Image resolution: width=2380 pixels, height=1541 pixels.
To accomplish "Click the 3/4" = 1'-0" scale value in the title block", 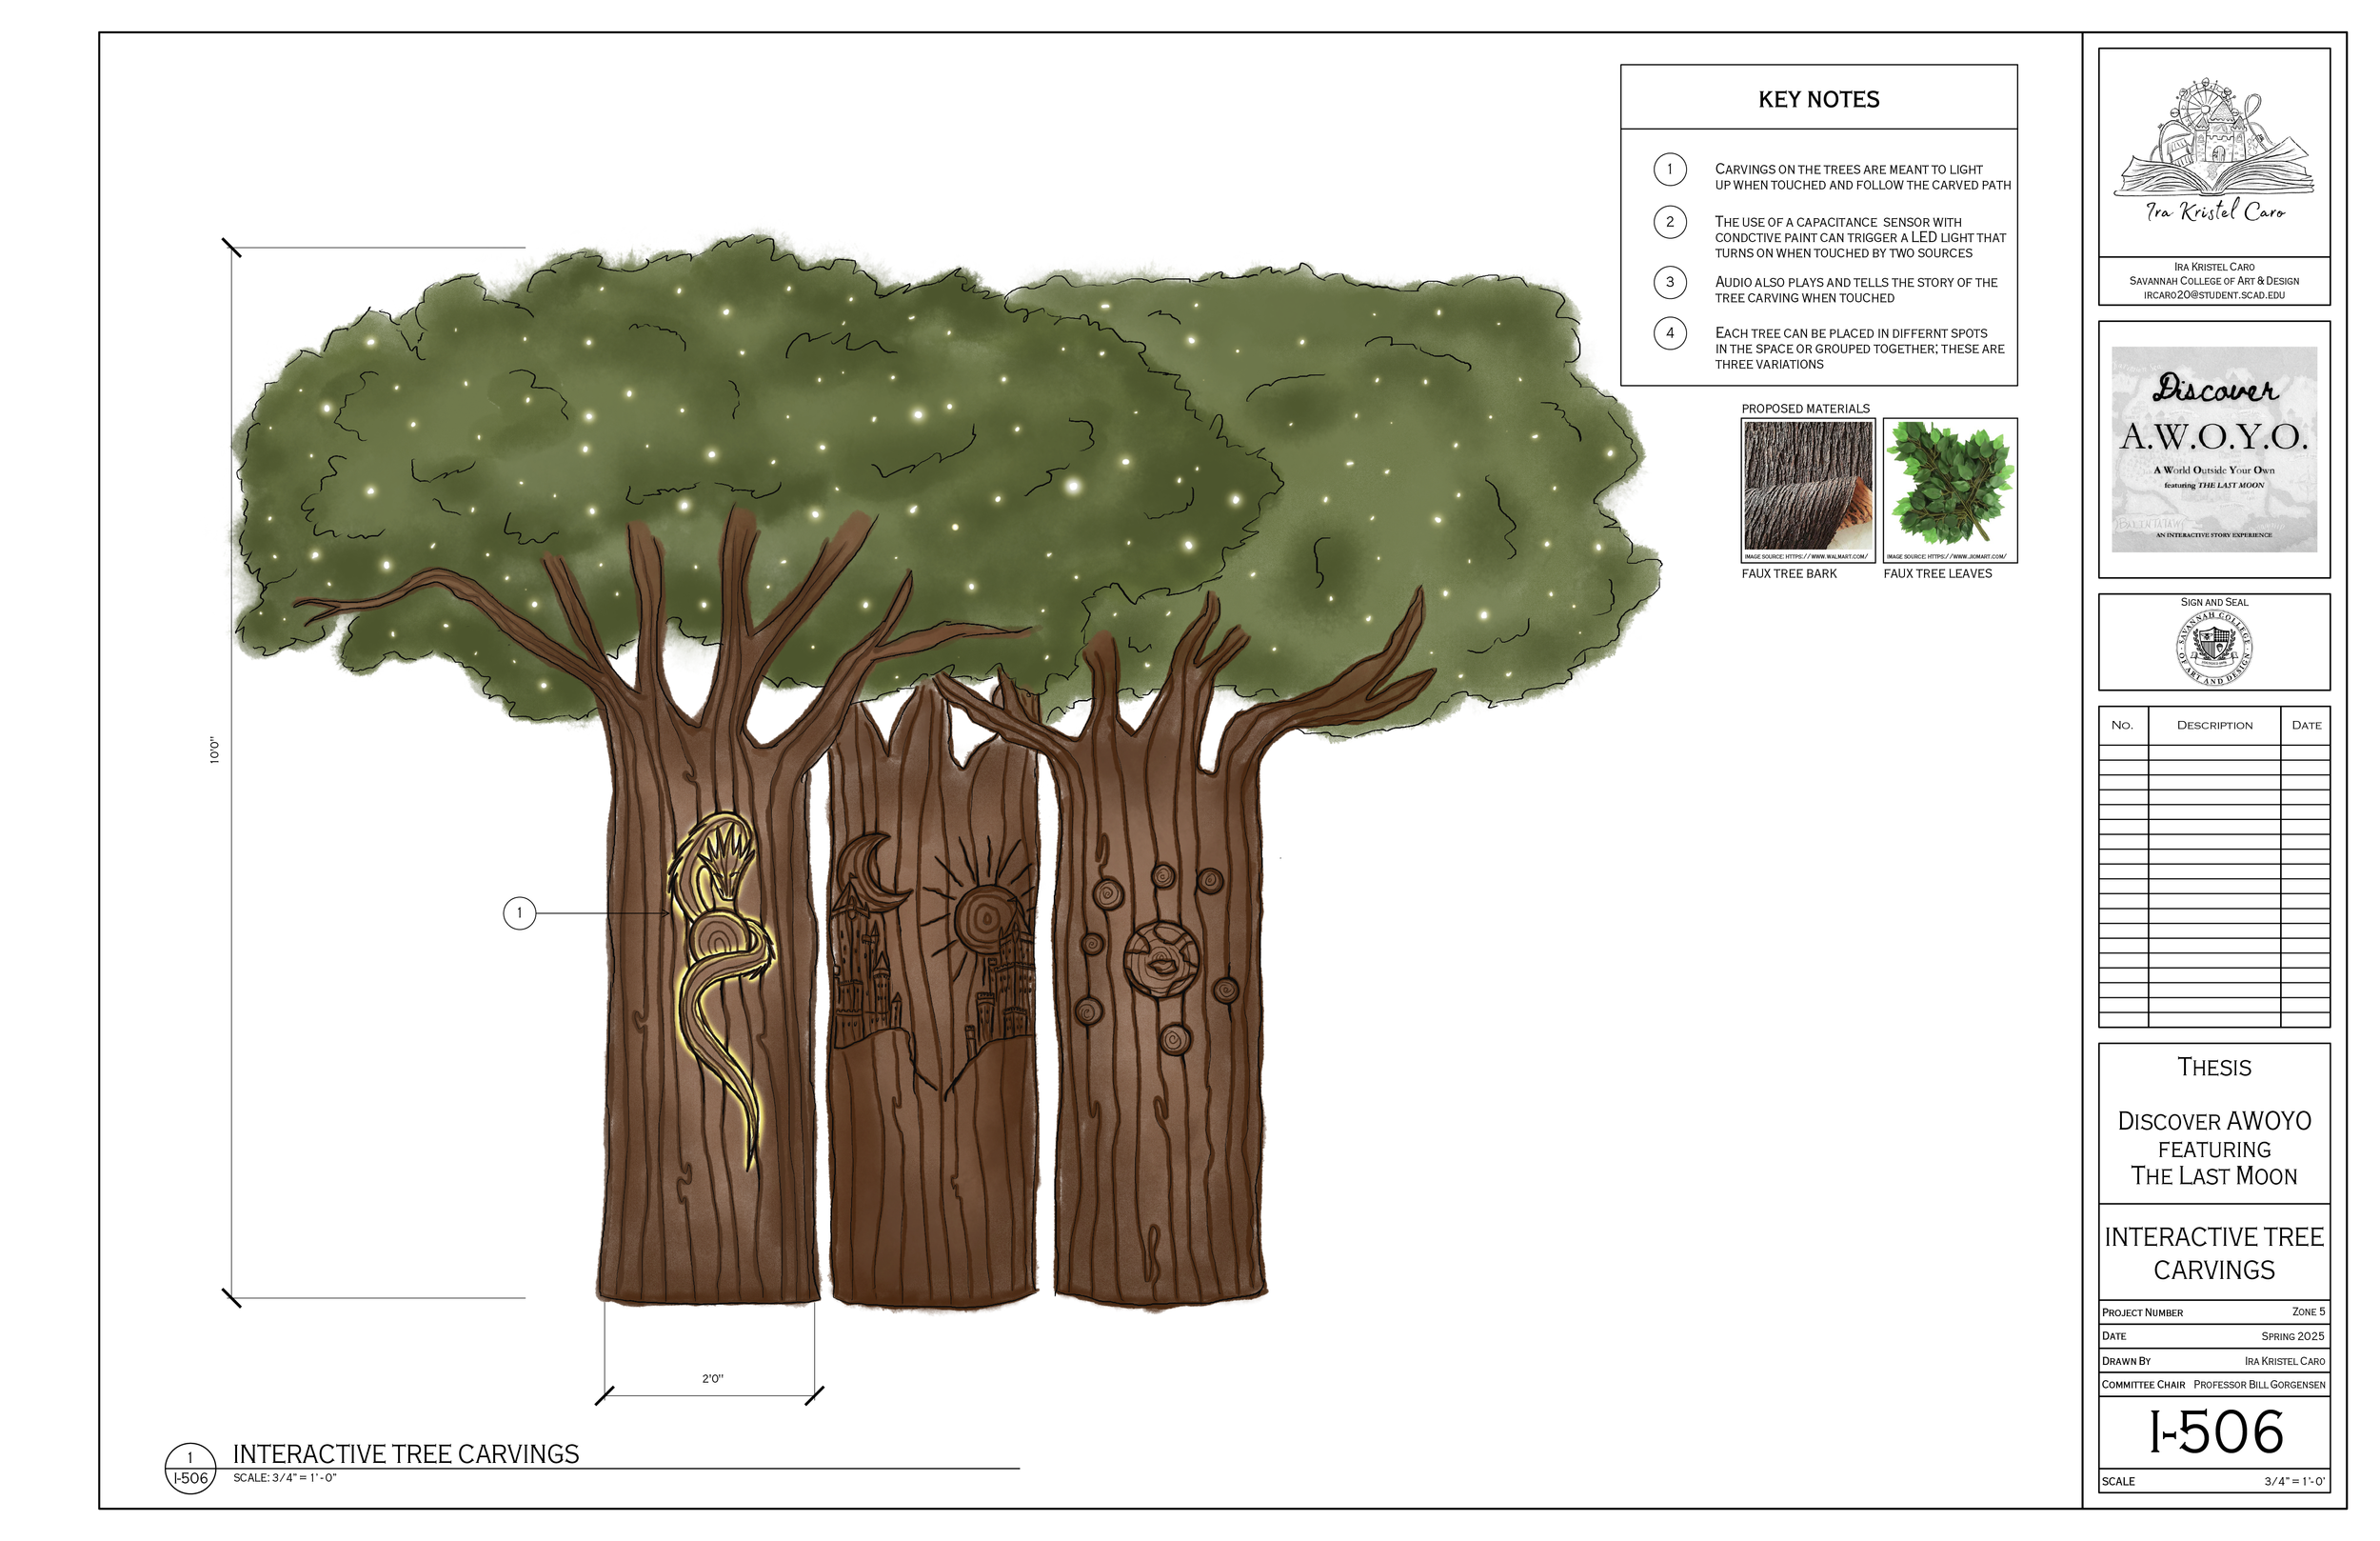I will 2294,1482.
